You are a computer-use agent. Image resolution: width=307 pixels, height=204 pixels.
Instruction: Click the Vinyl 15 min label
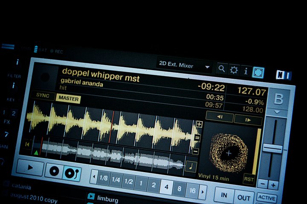click(214, 177)
